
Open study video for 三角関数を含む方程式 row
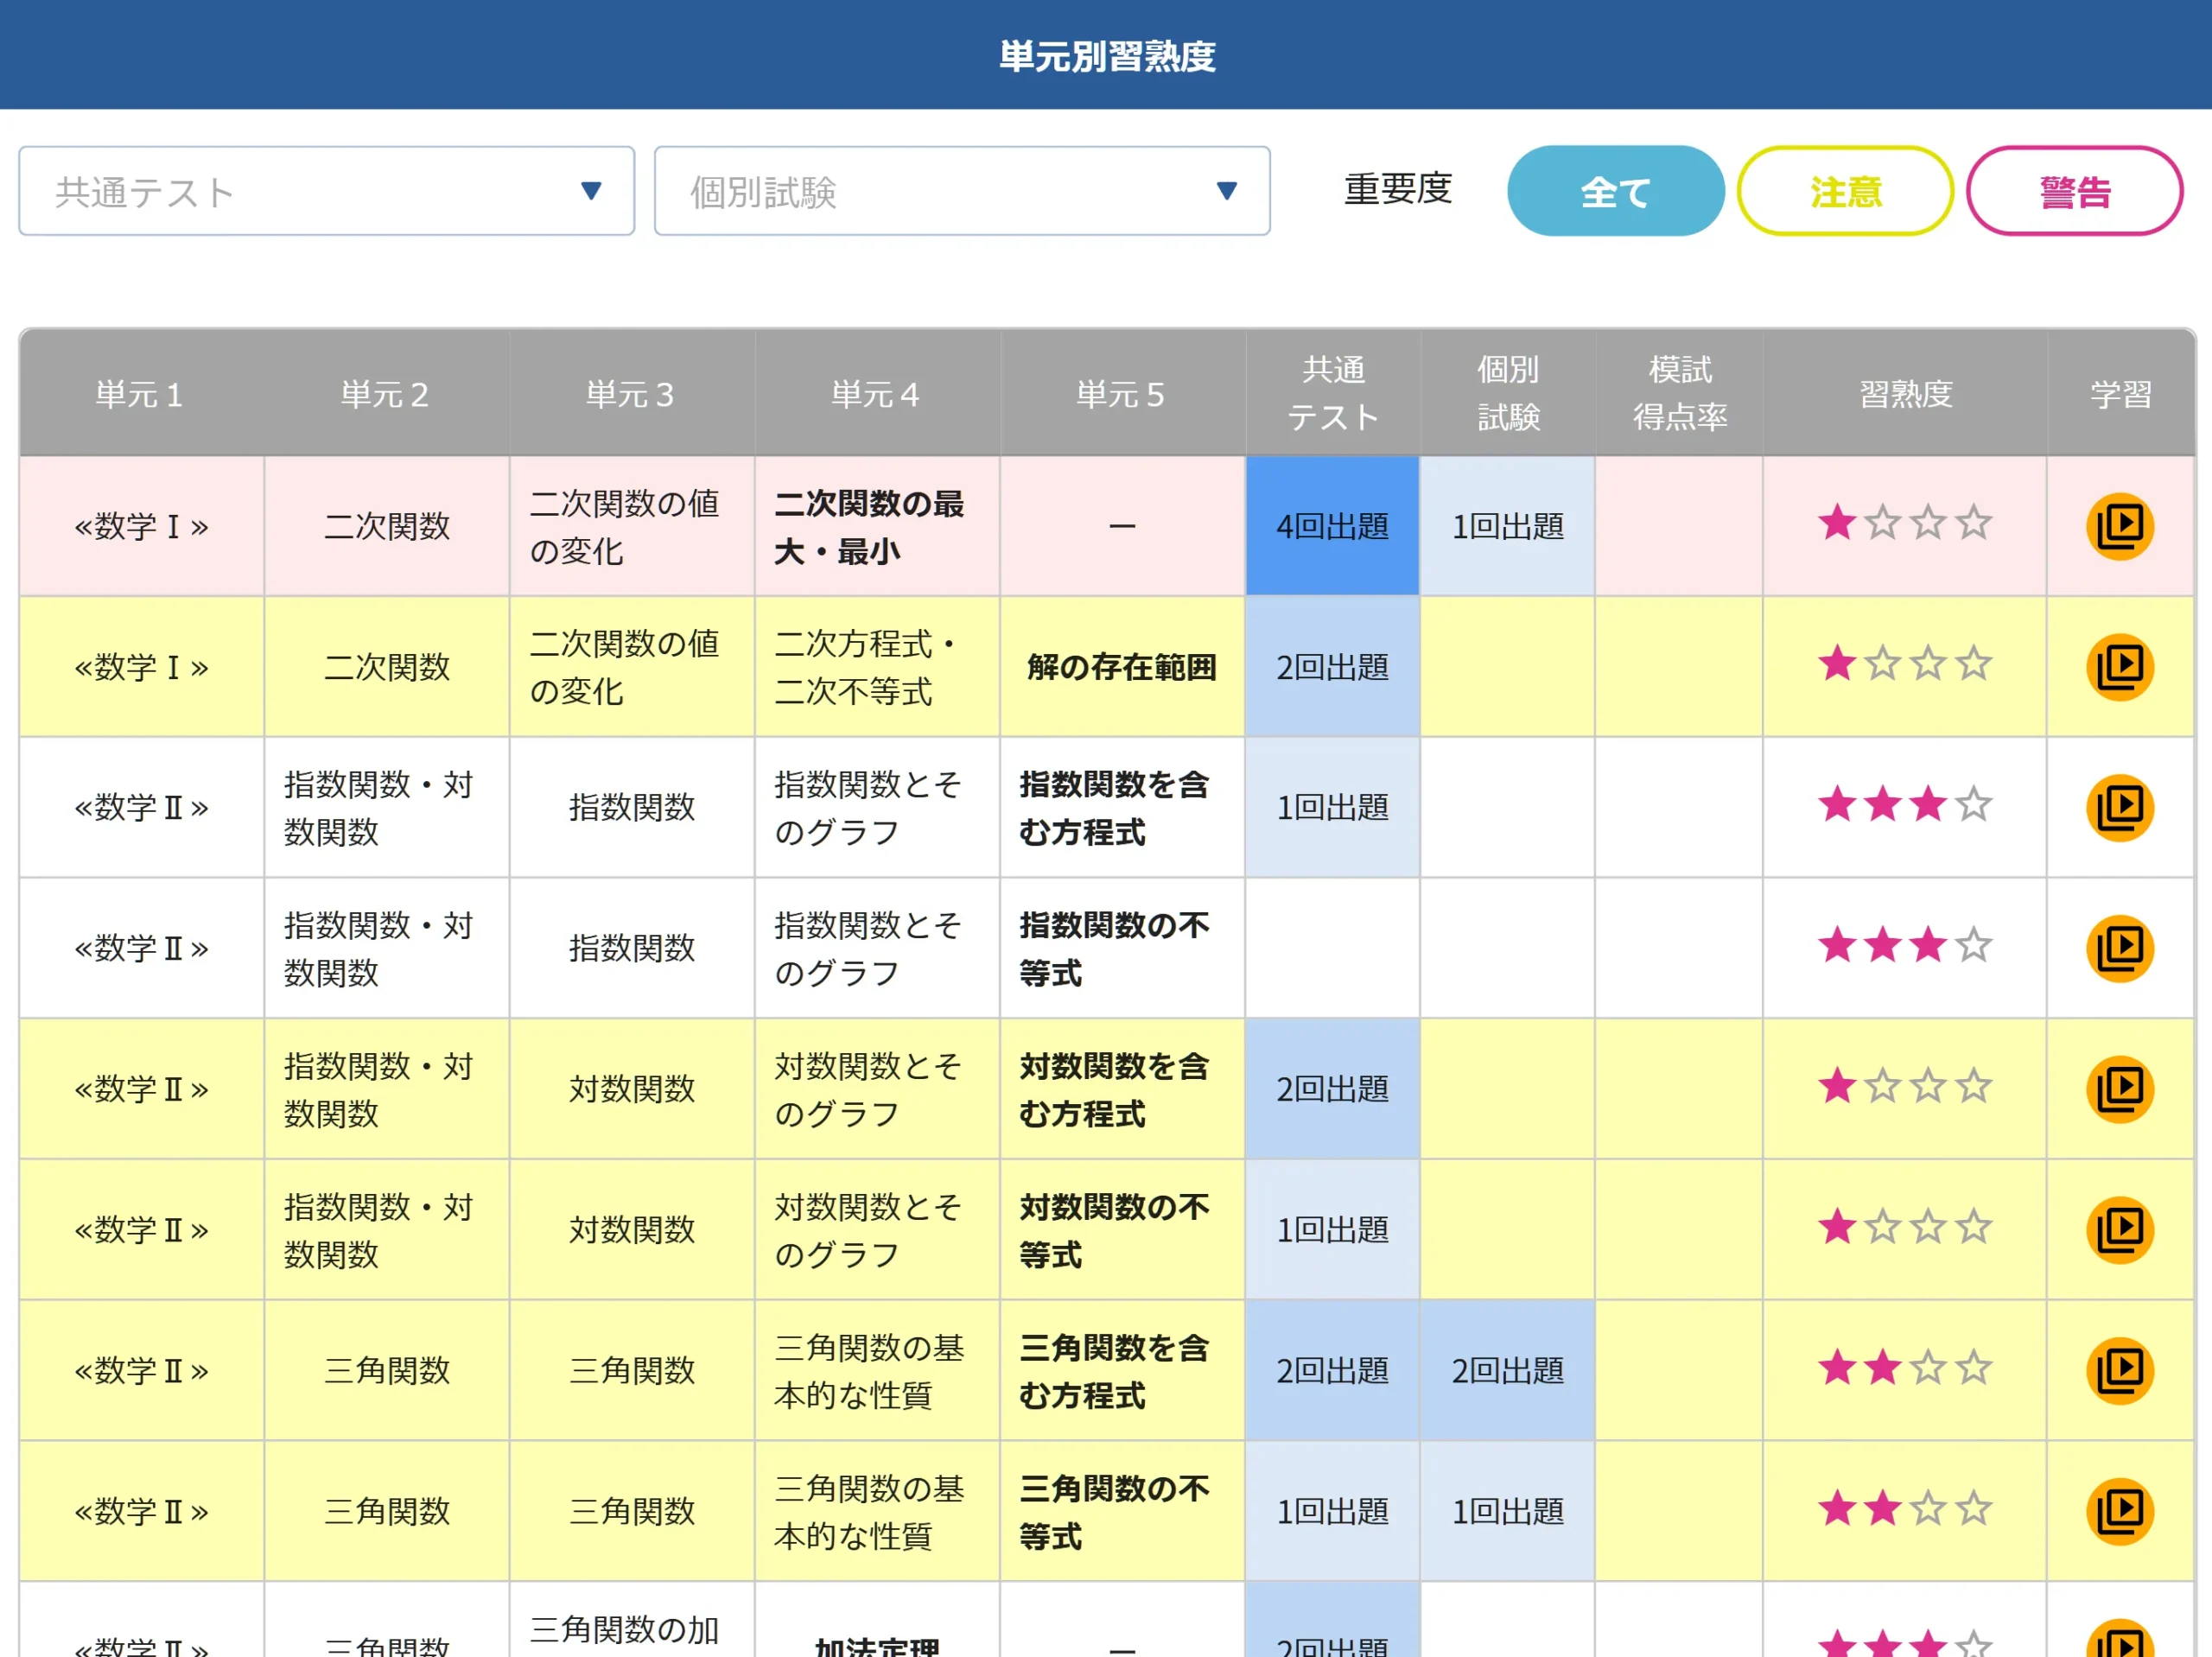click(2119, 1370)
